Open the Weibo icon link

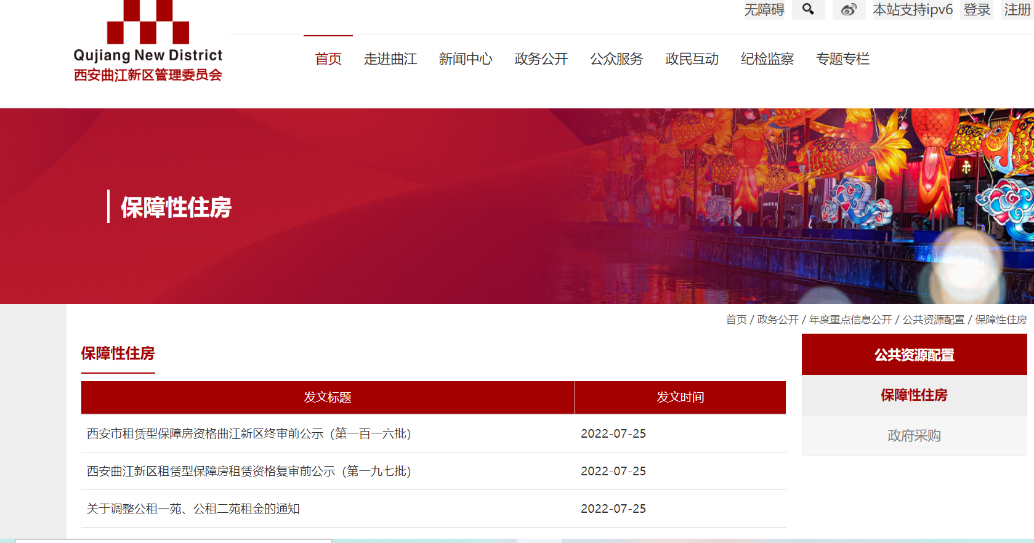pyautogui.click(x=849, y=9)
